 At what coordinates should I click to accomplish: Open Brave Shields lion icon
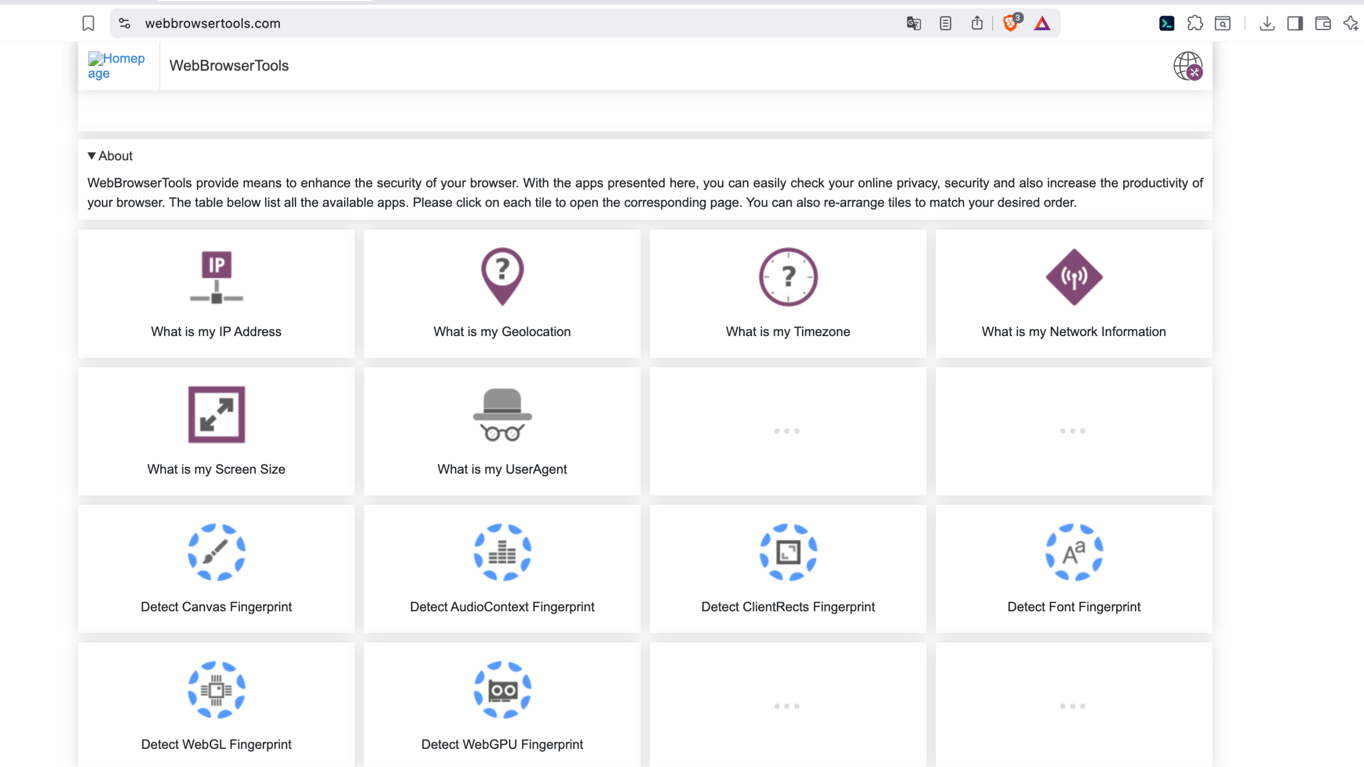coord(1011,23)
